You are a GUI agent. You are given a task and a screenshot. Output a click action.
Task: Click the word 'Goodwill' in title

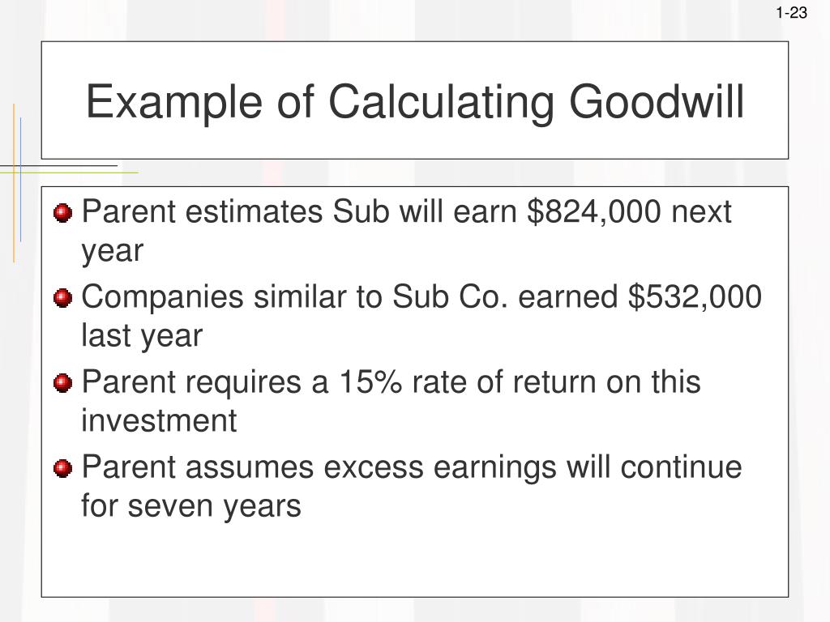(x=657, y=102)
